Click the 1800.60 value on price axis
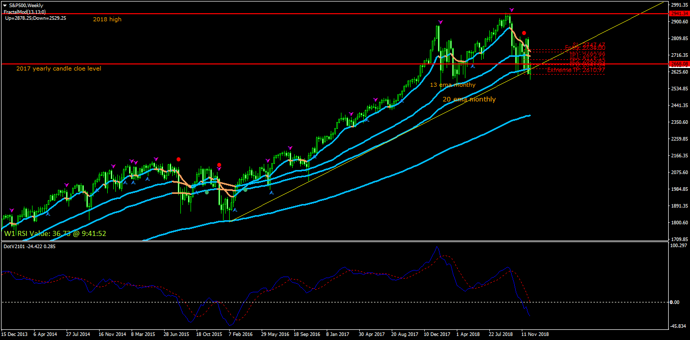The width and height of the screenshot is (690, 340). 680,223
